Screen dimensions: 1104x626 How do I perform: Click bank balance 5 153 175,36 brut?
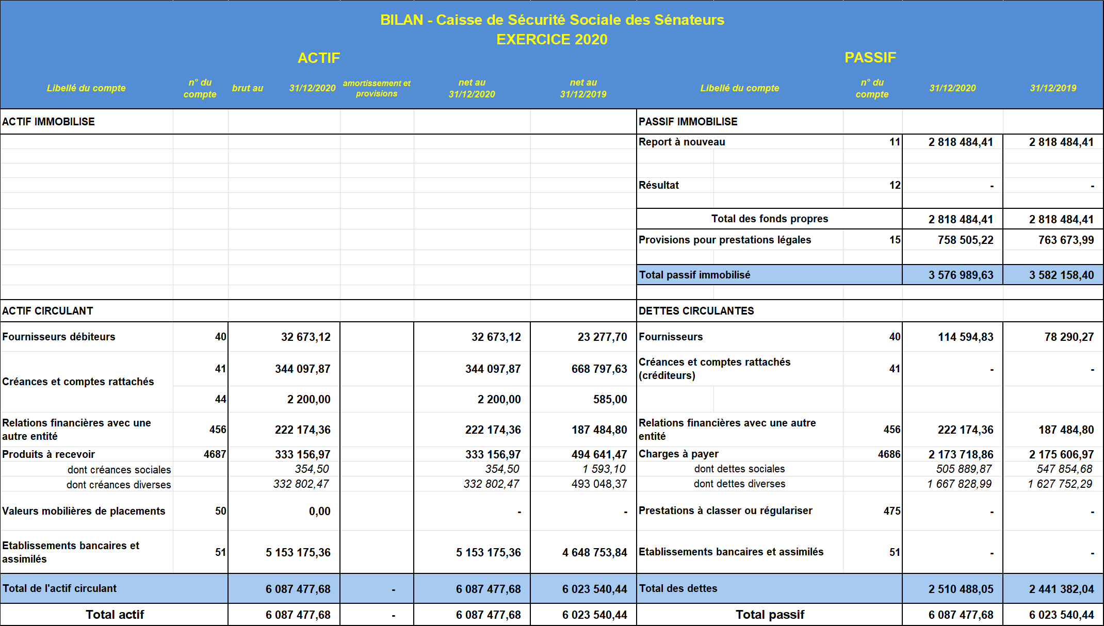click(298, 552)
